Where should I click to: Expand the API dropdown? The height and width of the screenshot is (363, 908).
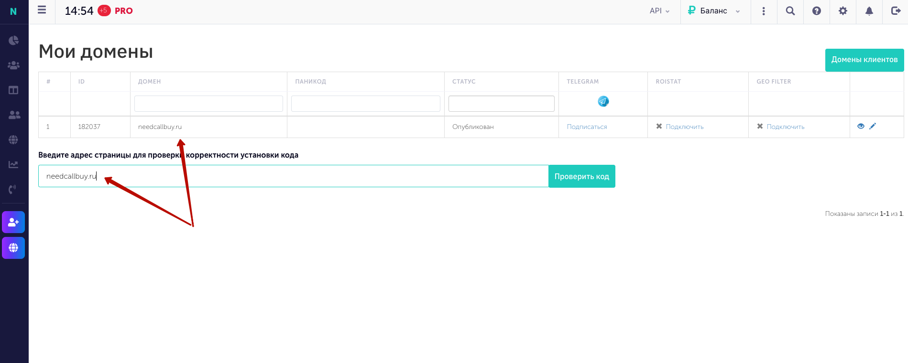(659, 11)
